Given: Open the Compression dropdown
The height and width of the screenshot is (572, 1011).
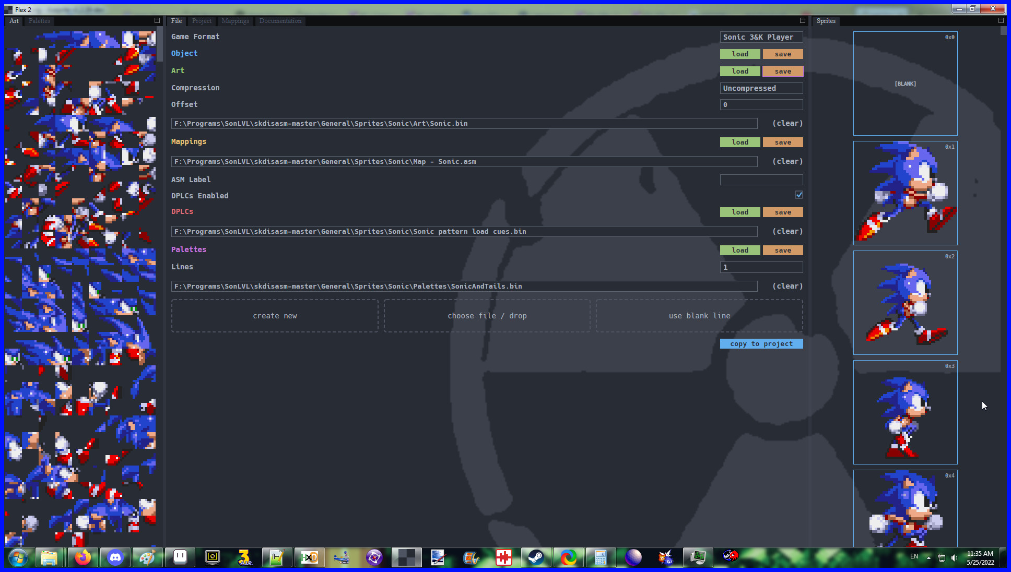Looking at the screenshot, I should tap(761, 88).
